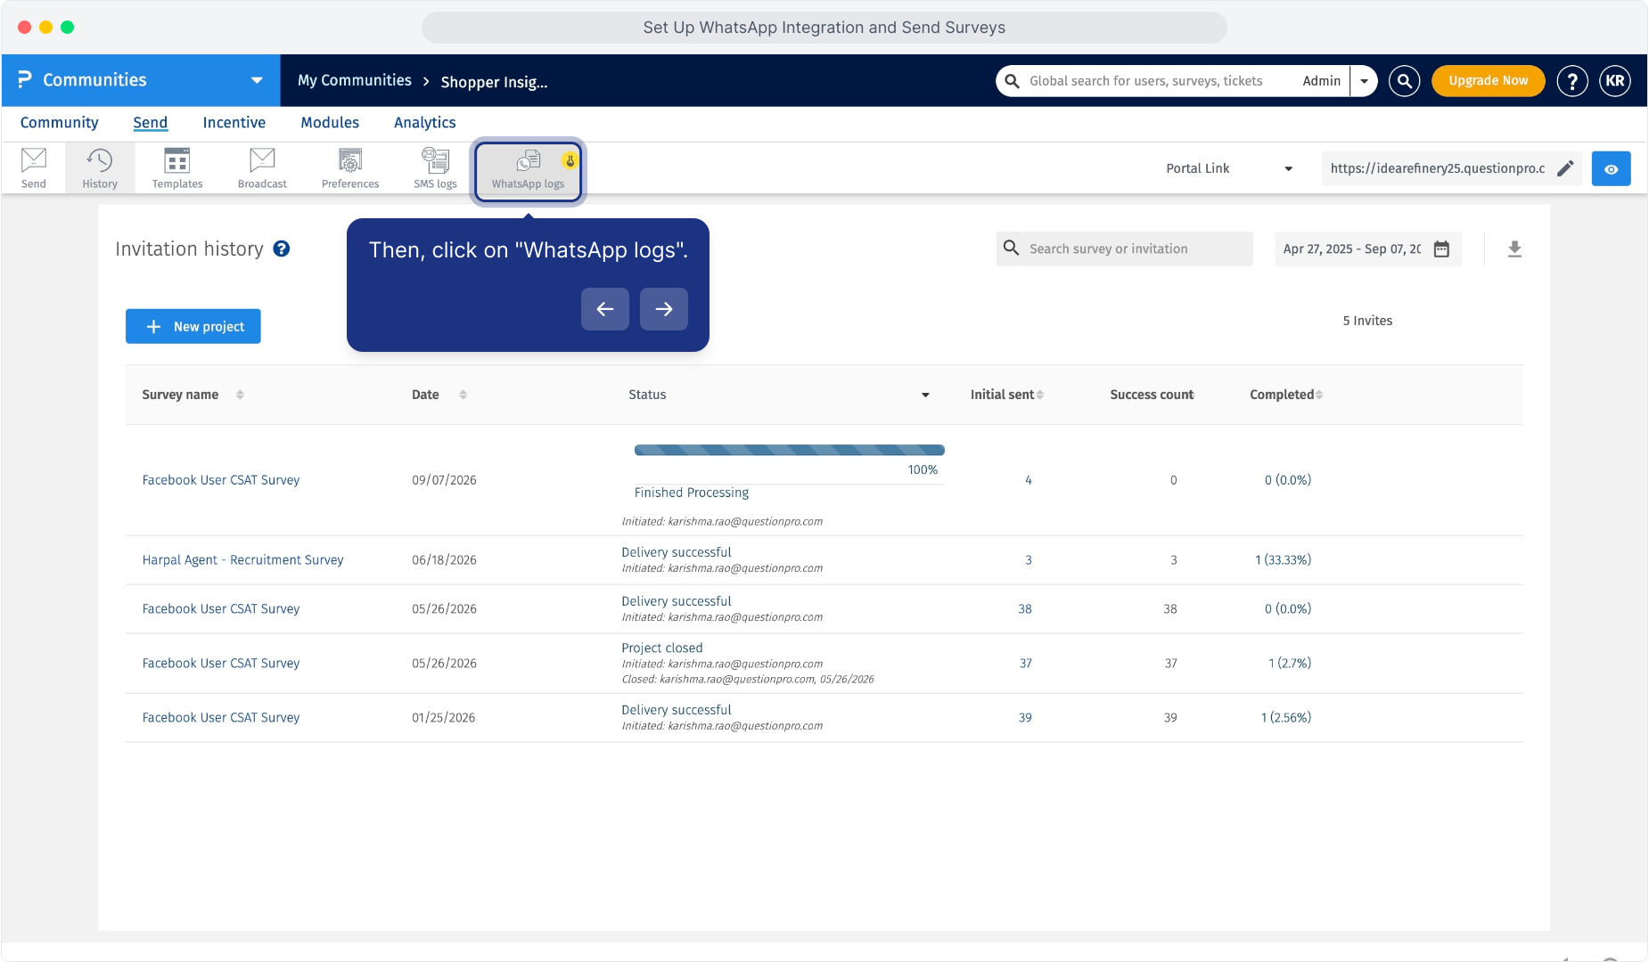Open Harpal Agent - Recruitment Survey link
The image size is (1649, 962).
click(x=242, y=560)
